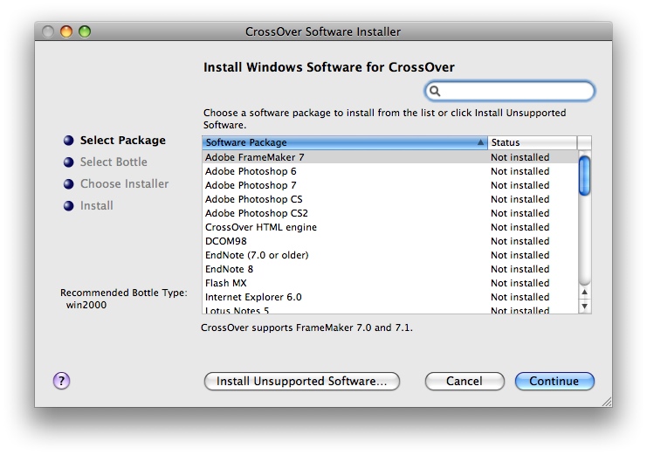
Task: Click the win2000 recommended bottle type
Action: [x=86, y=305]
